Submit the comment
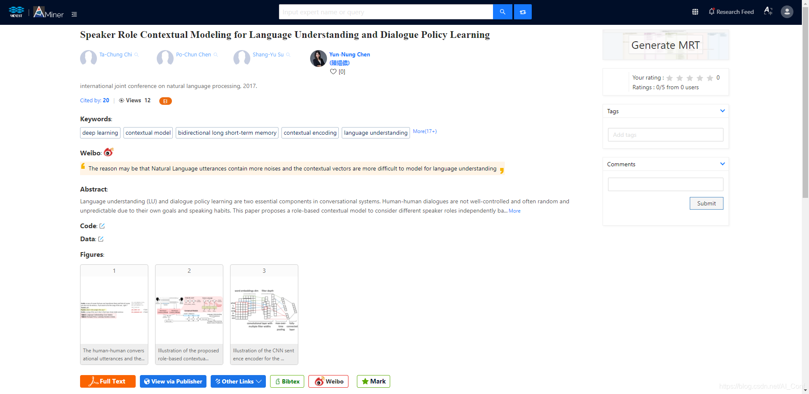 click(706, 203)
